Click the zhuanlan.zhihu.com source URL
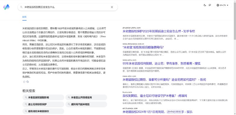The height and width of the screenshot is (115, 236). 132,28
